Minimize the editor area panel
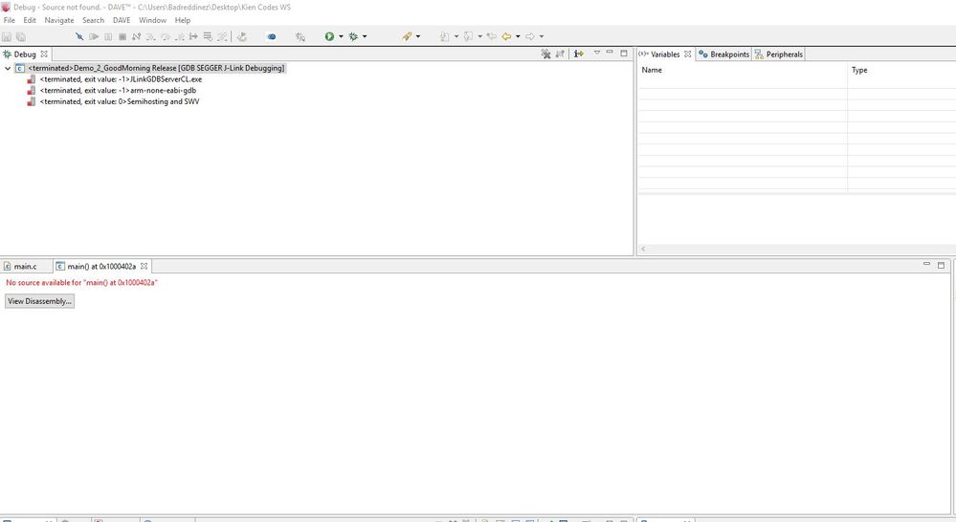Image resolution: width=956 pixels, height=522 pixels. point(926,265)
